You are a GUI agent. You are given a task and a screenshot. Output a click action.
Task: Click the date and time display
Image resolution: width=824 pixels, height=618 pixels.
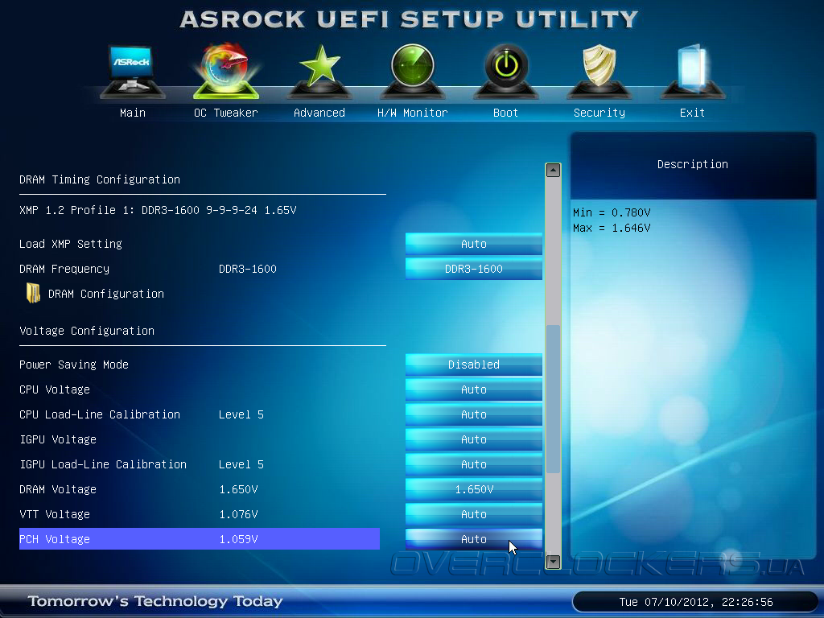point(696,602)
